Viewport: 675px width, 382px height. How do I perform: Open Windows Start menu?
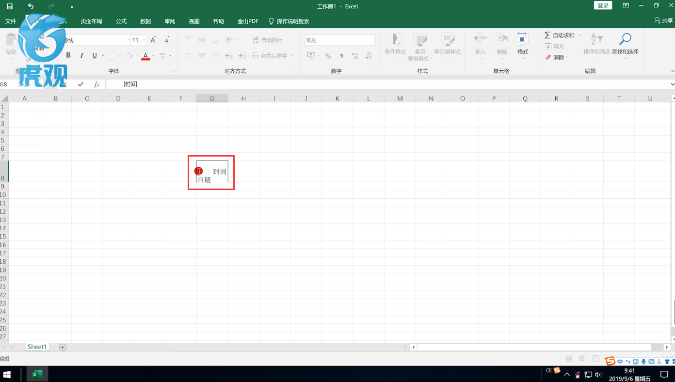(7, 374)
